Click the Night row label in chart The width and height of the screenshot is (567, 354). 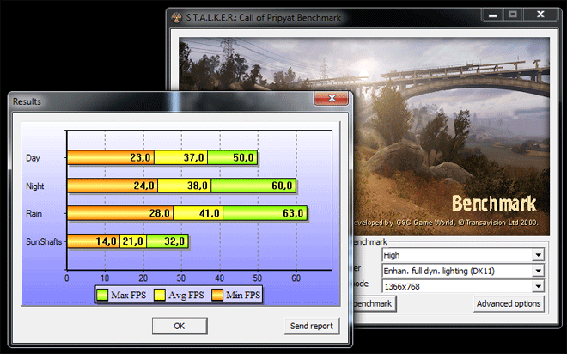pos(34,186)
